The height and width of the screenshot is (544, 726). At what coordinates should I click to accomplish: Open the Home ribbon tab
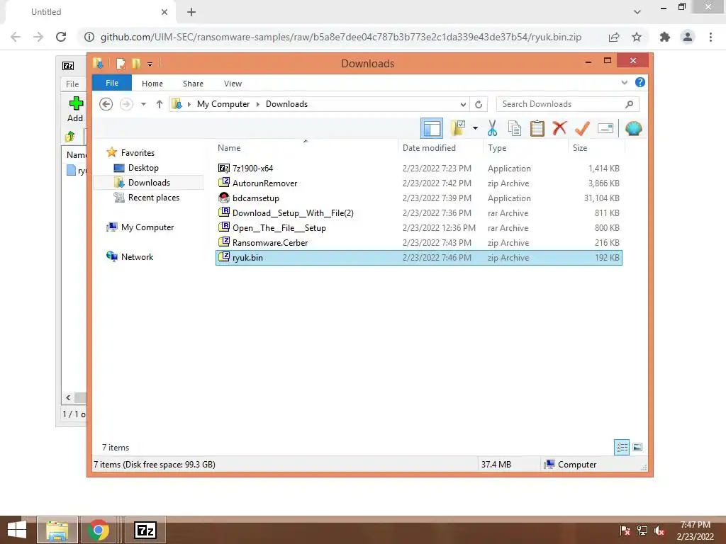(152, 84)
